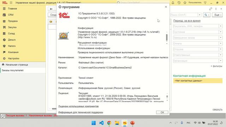Click Период: за все время link
This screenshot has width=226, height=127.
pos(187,21)
